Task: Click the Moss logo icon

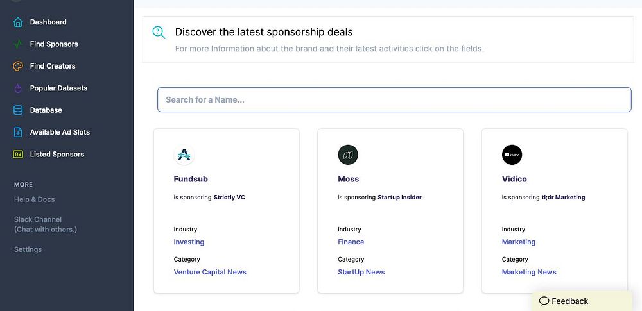Action: 348,155
